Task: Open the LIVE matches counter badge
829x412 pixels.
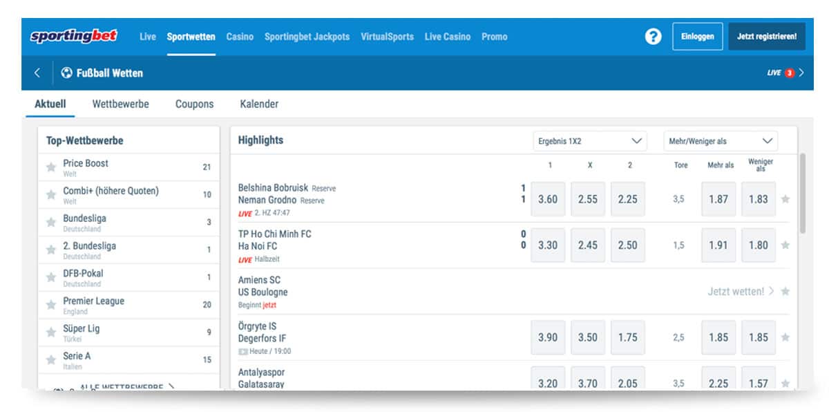Action: [789, 73]
